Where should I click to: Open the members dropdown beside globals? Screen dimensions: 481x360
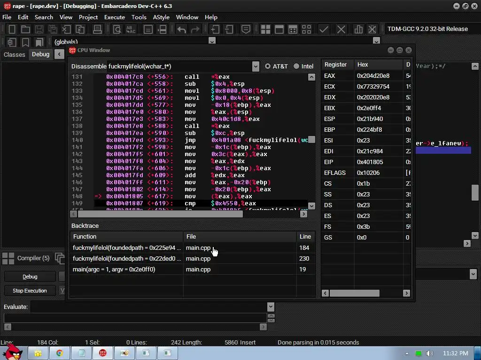[x=376, y=41]
